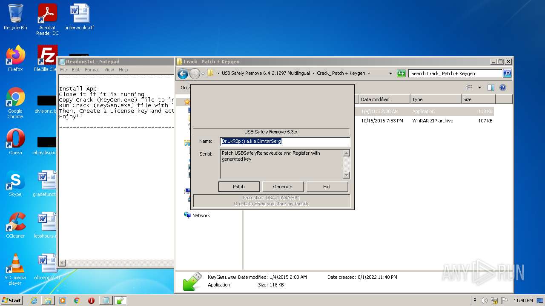Click the Patch button in the dialog

pos(239,187)
